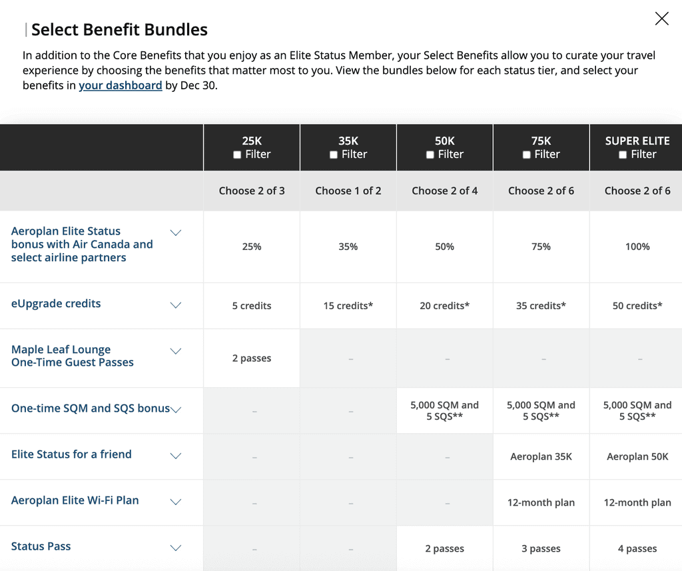The image size is (682, 571).
Task: Select the SUPER ELITE Filter checkbox
Action: (x=623, y=155)
